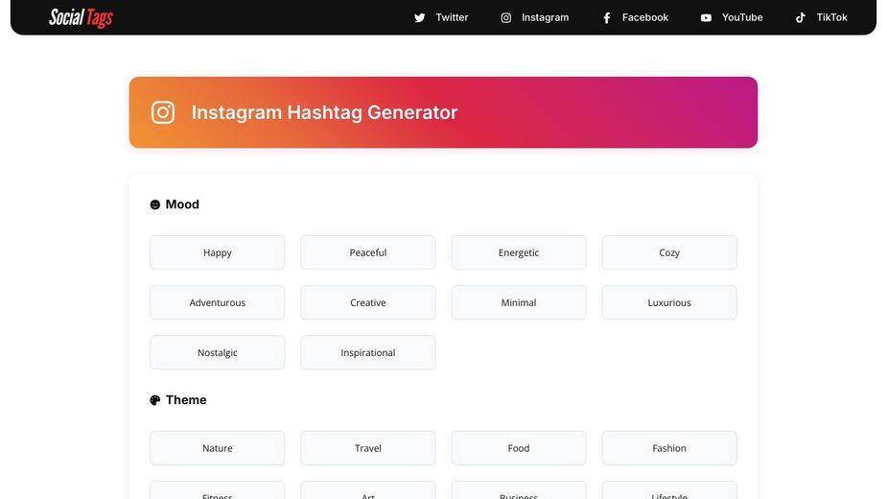Go to the TikTok menu item
Screen dimensions: 887x499
click(822, 17)
